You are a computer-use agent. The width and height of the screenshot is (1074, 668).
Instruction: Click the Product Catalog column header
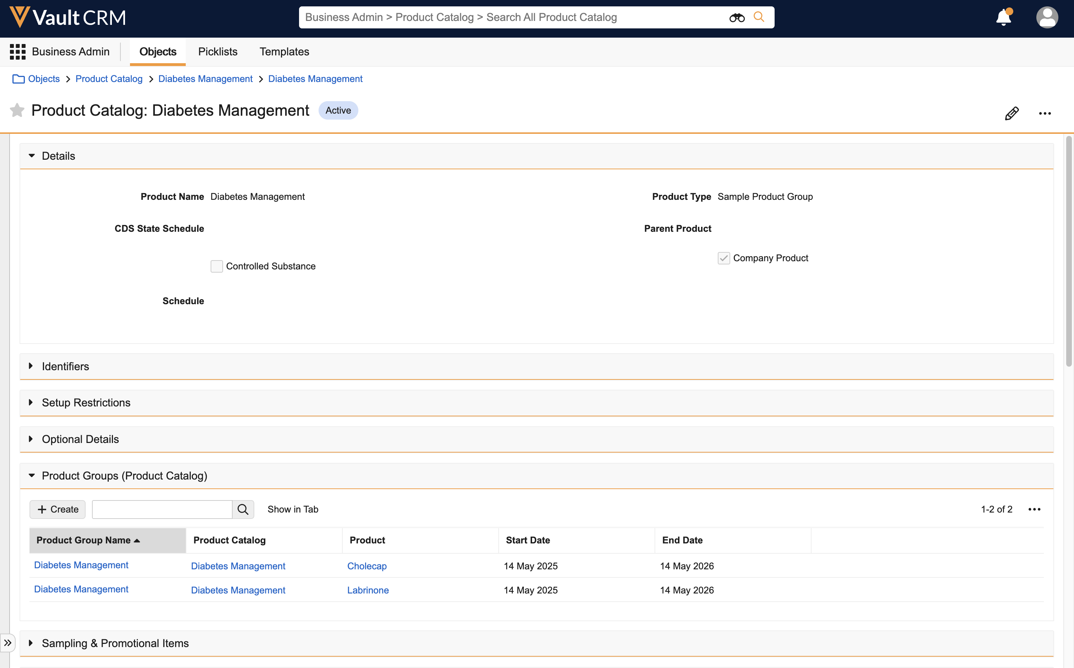(264, 540)
